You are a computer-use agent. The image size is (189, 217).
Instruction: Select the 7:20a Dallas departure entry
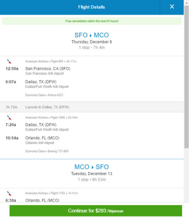[x=37, y=127]
